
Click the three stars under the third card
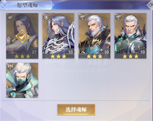pos(95,56)
